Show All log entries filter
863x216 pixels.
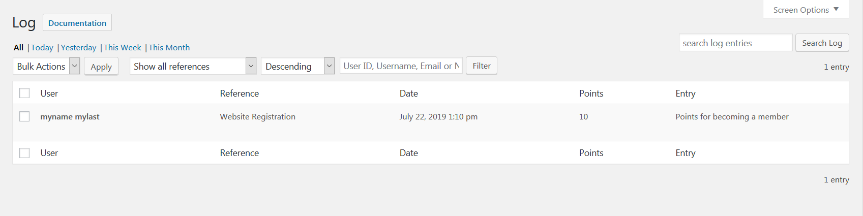click(x=18, y=47)
